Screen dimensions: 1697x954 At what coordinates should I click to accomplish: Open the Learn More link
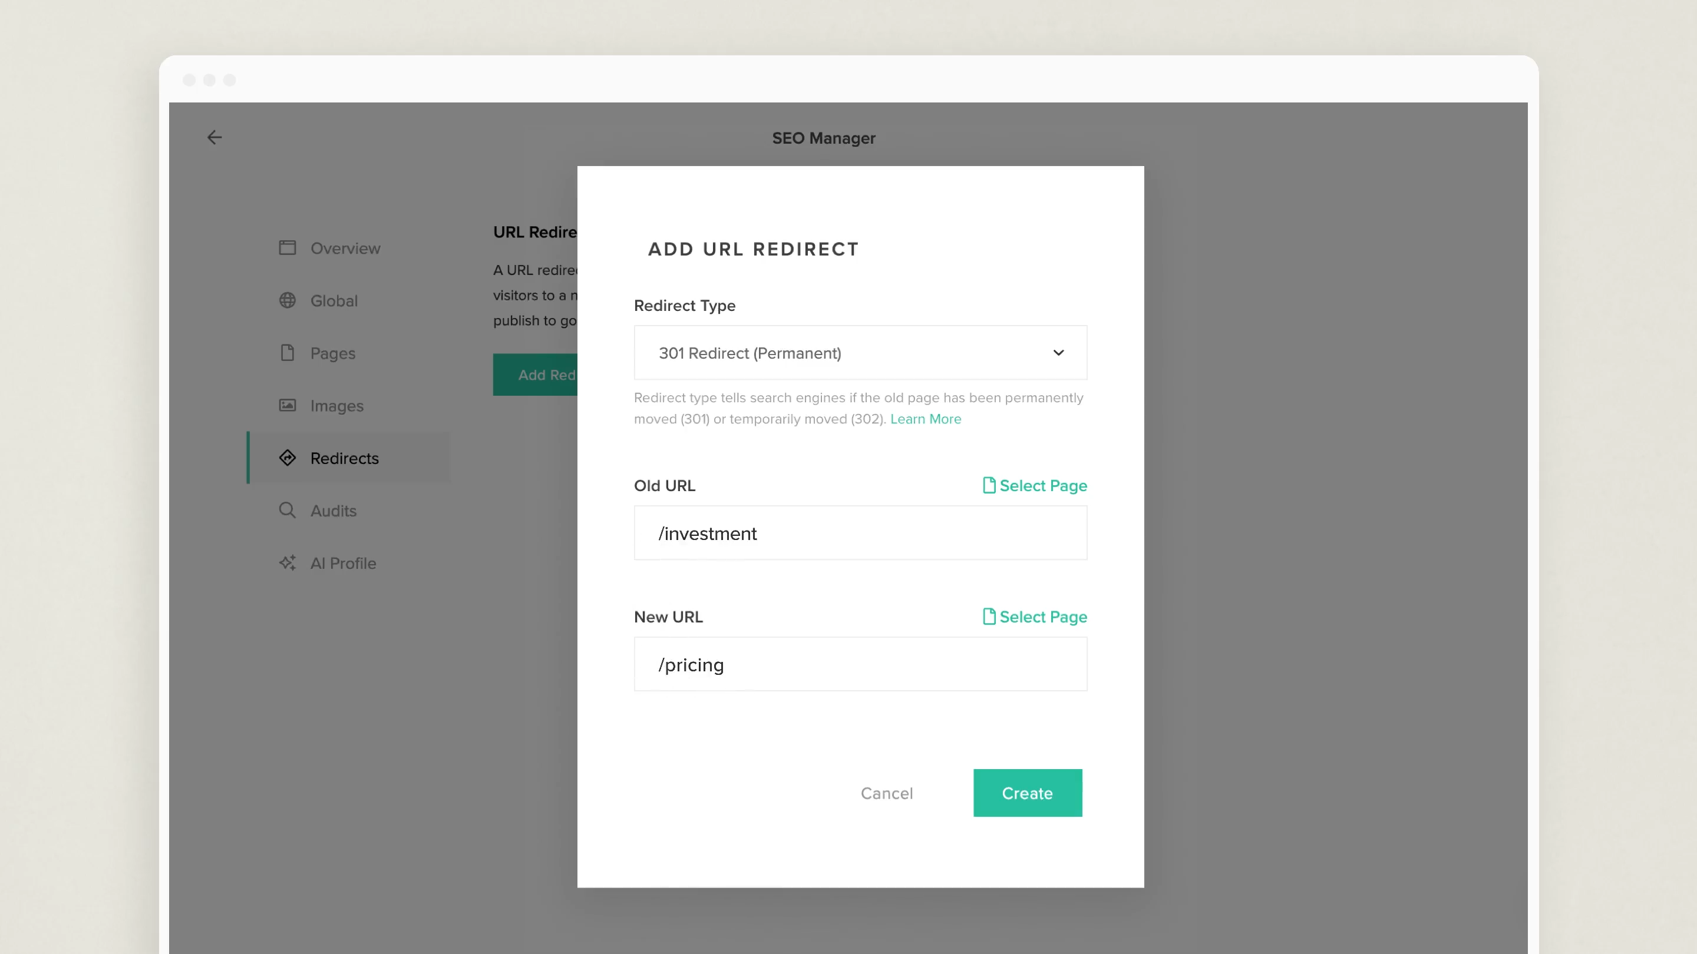(x=925, y=419)
